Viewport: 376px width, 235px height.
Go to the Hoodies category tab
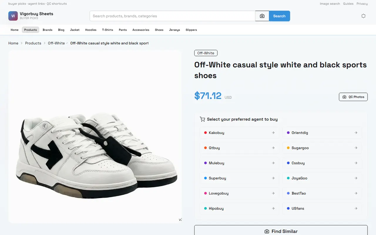click(91, 30)
